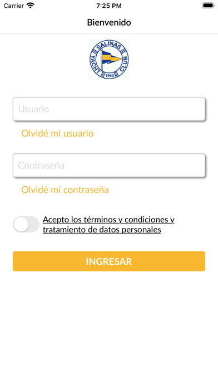Focus the Usuario input field
218x388 pixels.
coord(109,109)
